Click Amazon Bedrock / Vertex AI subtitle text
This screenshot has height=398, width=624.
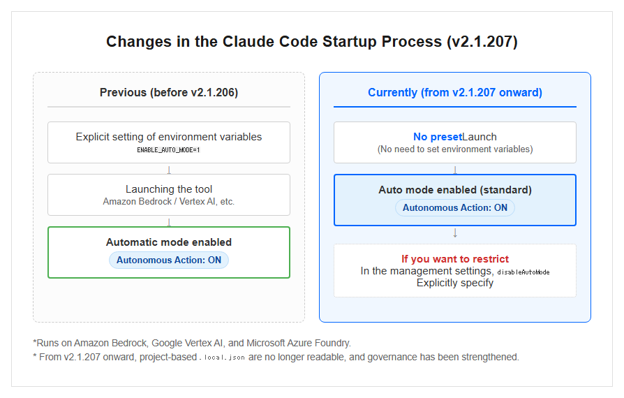169,201
